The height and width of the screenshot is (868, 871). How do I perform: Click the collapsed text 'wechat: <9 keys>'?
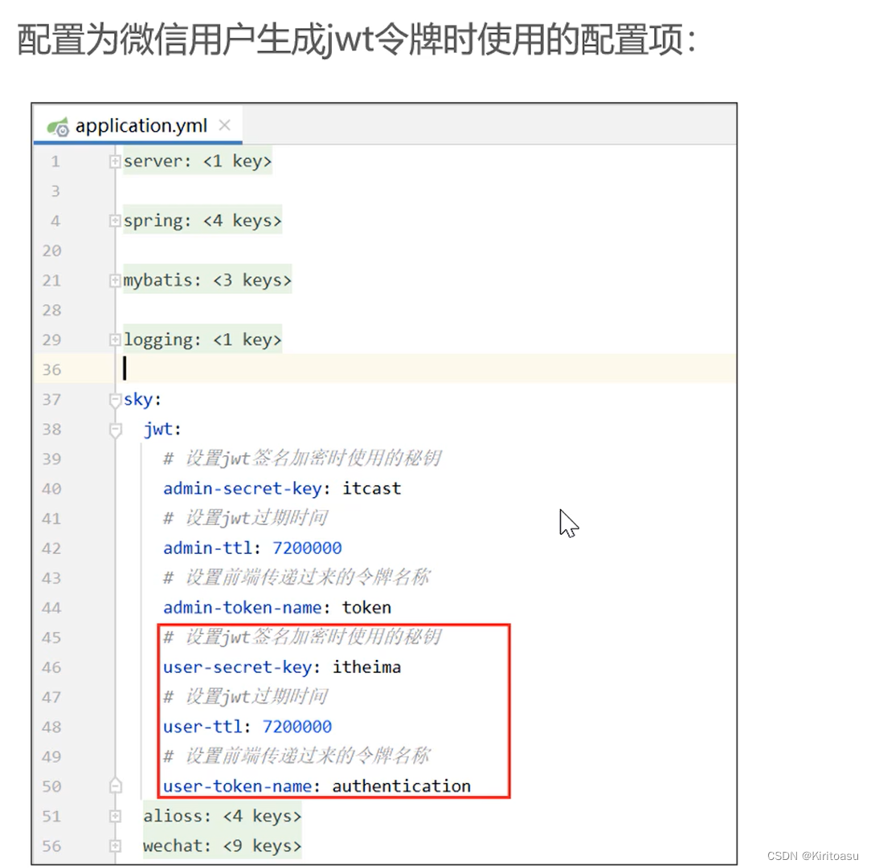tap(223, 846)
